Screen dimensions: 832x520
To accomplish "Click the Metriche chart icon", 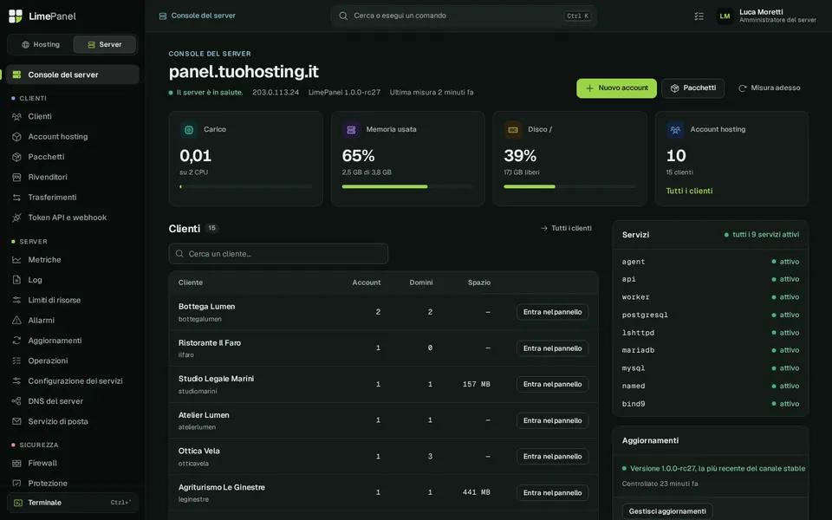I will pyautogui.click(x=16, y=260).
